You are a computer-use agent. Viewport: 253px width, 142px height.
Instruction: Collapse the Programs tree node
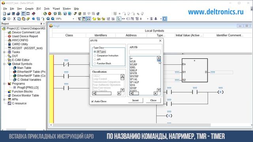(4, 84)
